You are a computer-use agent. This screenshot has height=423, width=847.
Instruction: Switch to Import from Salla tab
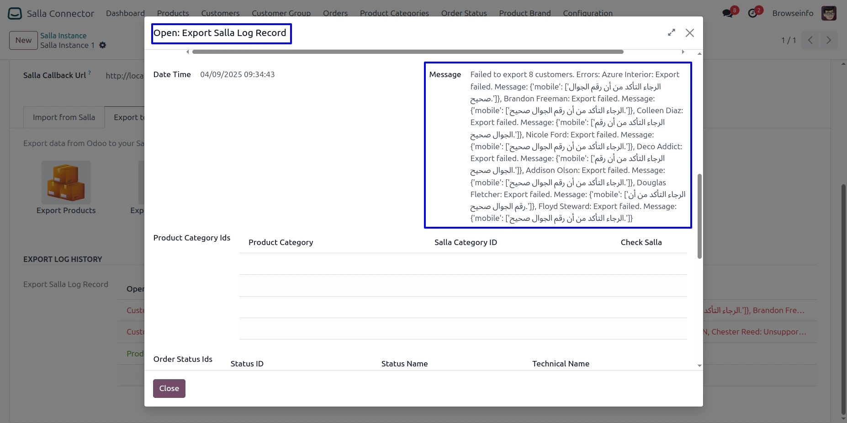pyautogui.click(x=64, y=117)
